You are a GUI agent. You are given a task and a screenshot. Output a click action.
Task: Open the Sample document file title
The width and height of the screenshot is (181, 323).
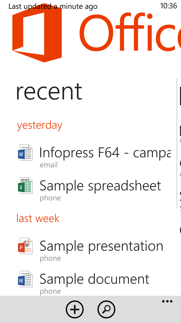95,279
